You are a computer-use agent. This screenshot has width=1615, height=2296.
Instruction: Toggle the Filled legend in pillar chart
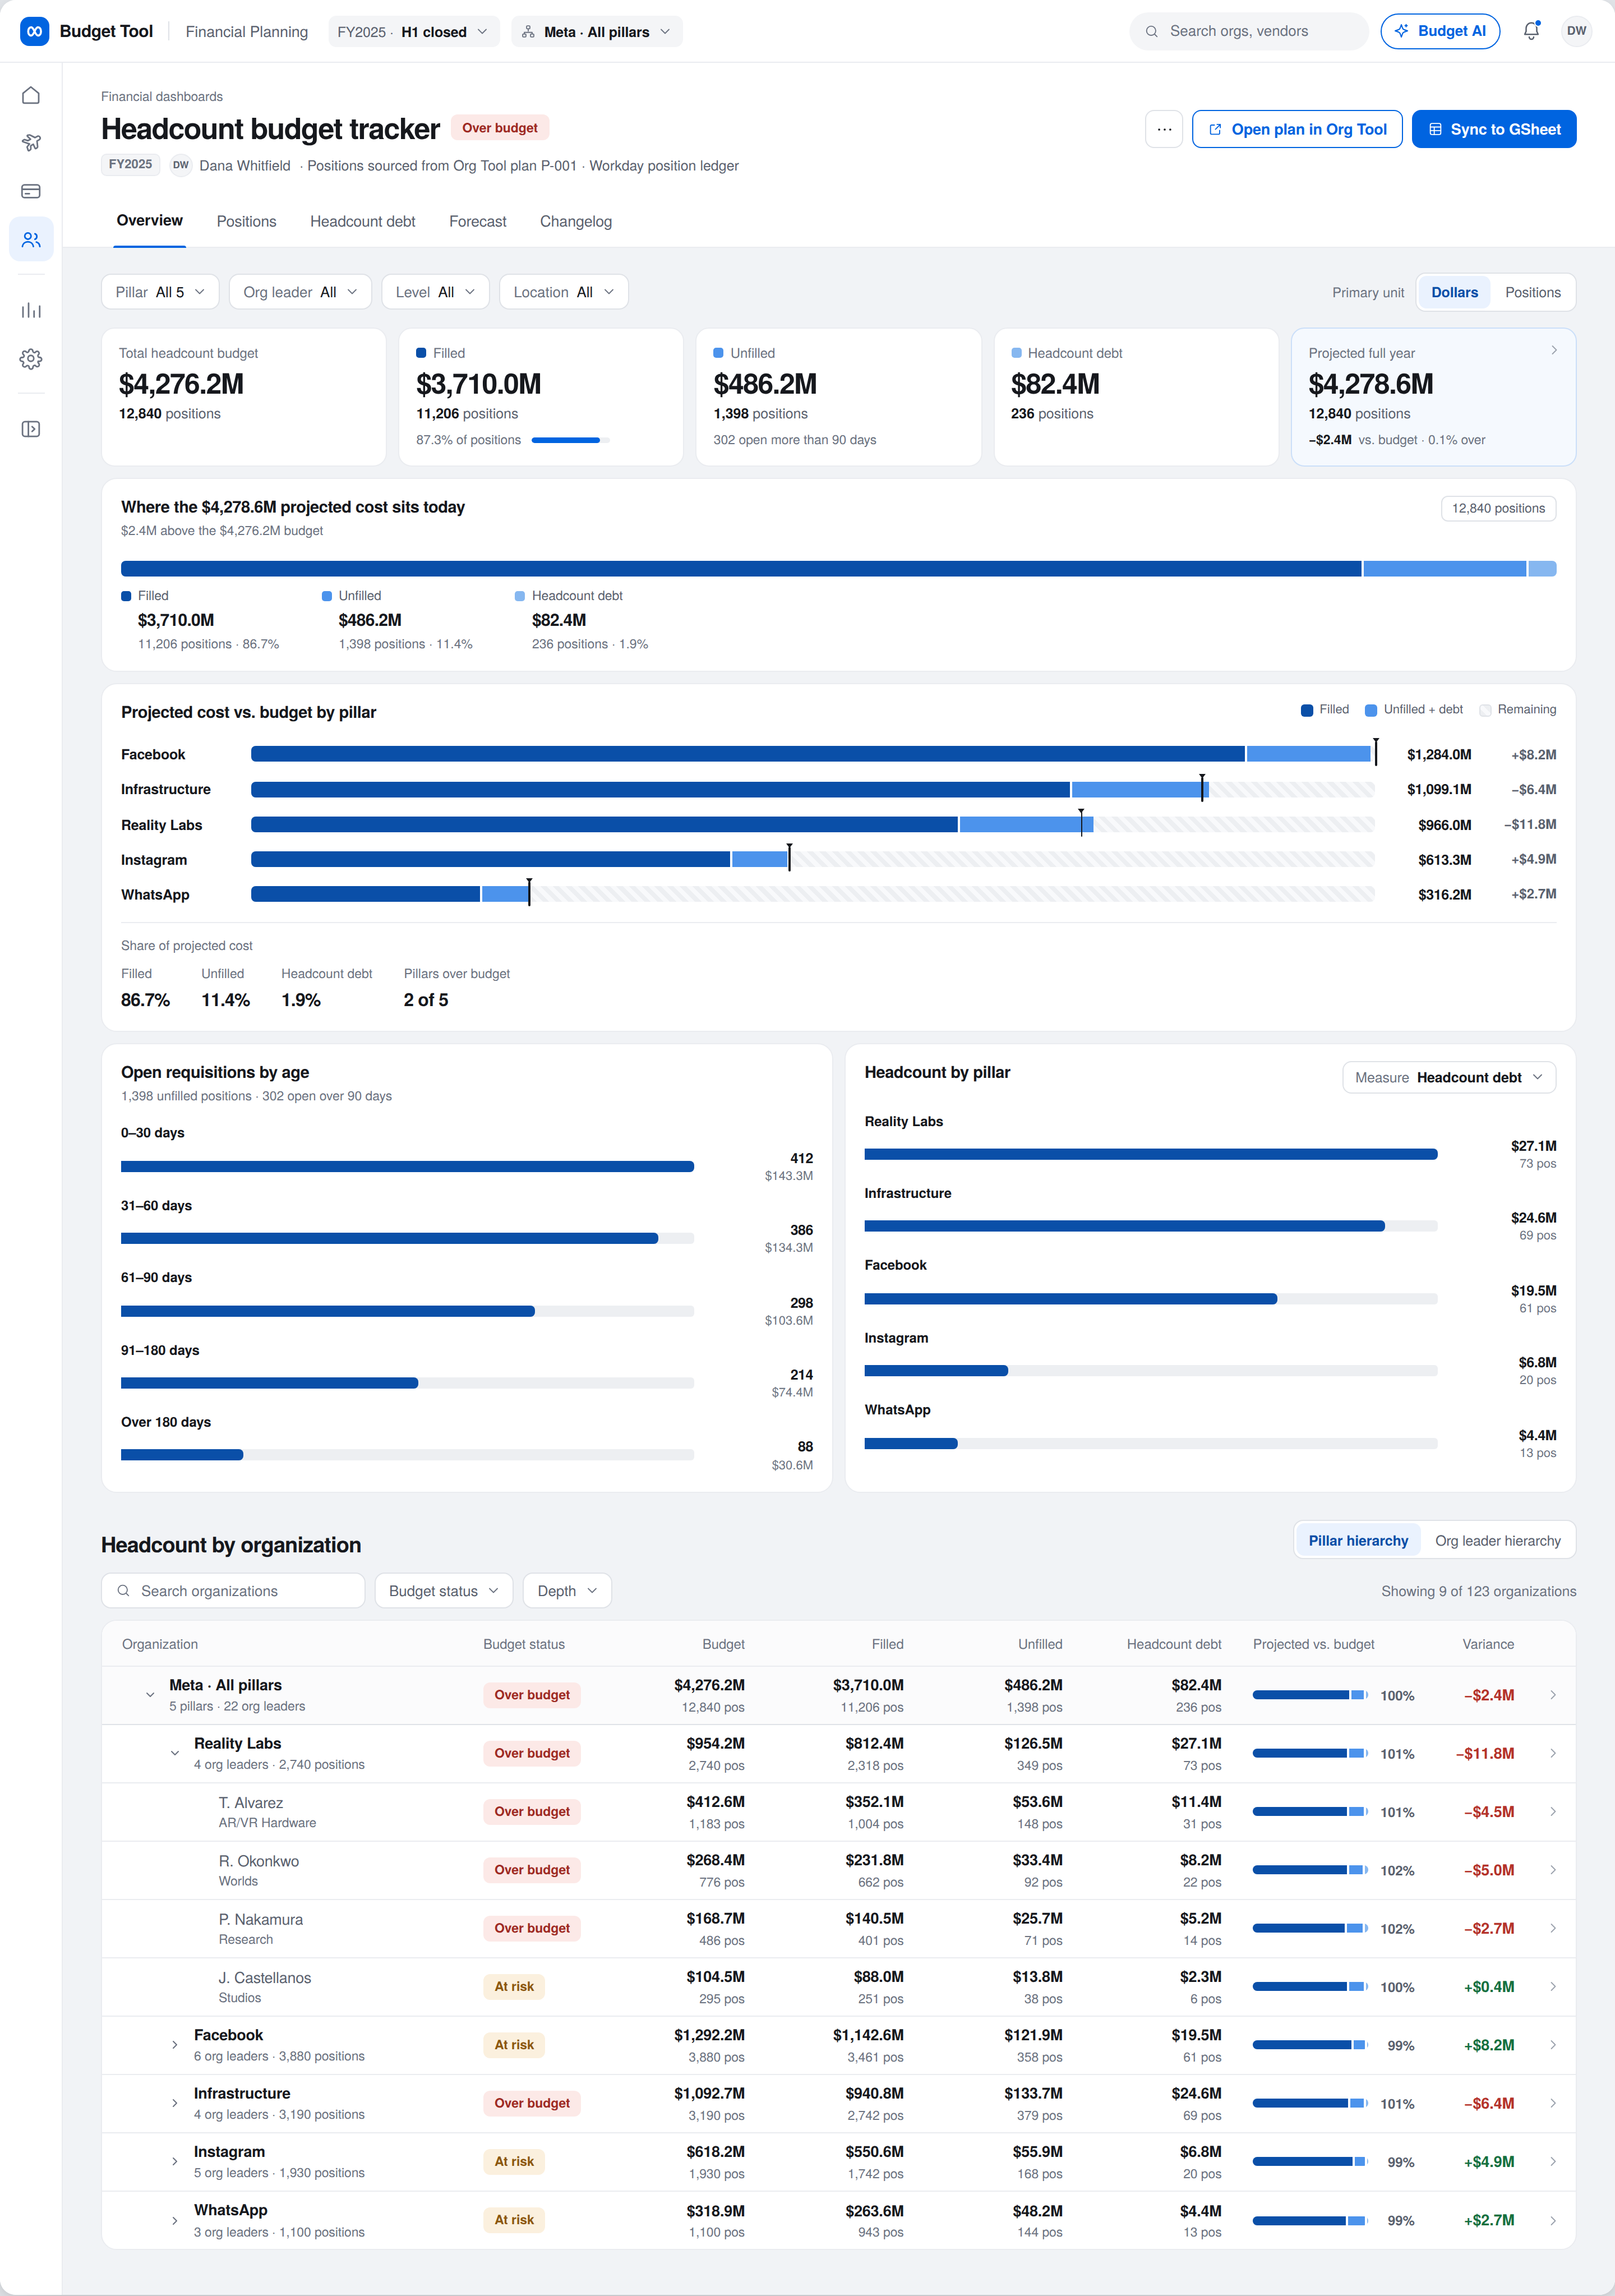point(1324,709)
